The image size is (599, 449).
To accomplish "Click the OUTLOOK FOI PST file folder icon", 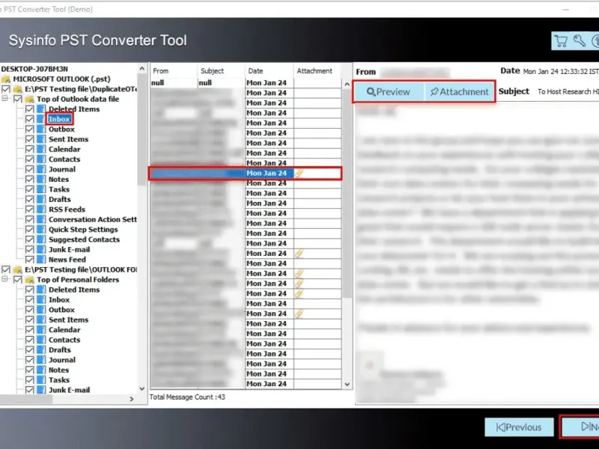I will (17, 269).
